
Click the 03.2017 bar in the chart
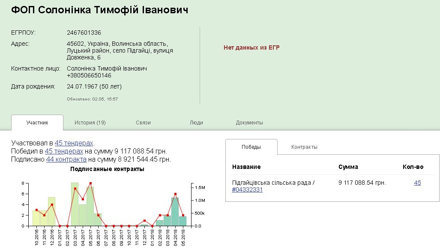[x=75, y=204]
